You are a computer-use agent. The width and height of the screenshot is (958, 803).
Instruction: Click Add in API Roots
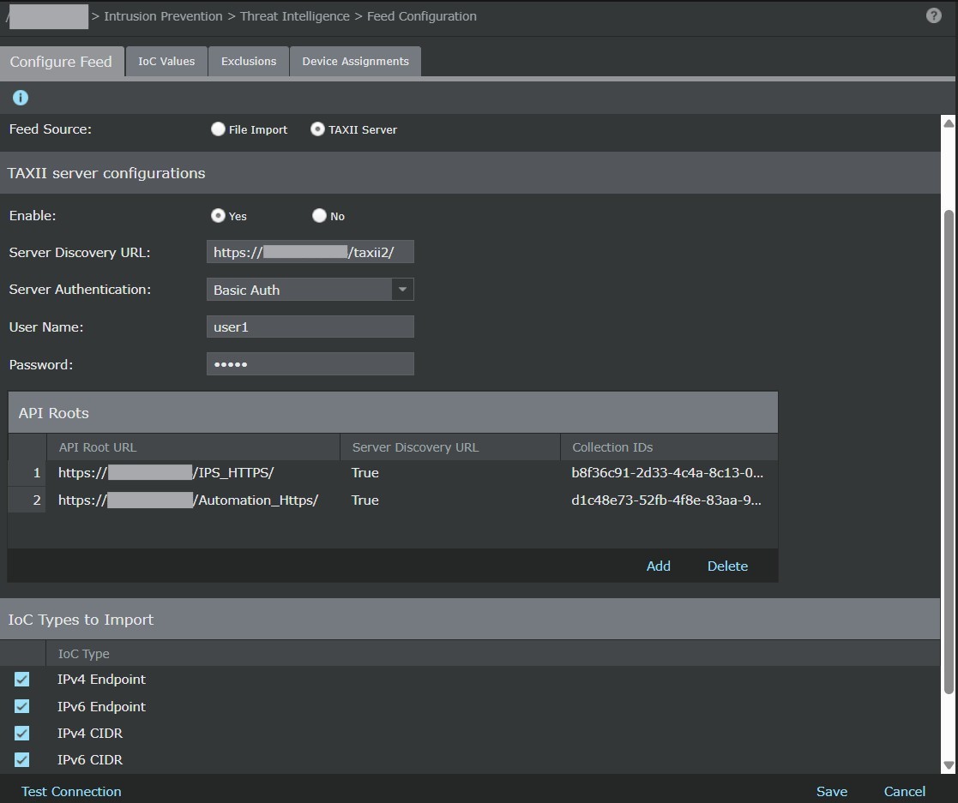click(x=658, y=566)
